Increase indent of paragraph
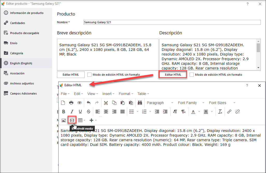266x173 pixels. (x=165, y=112)
